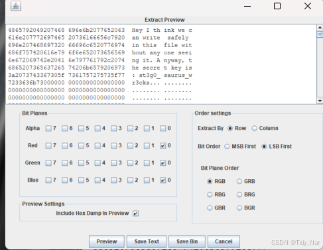Click hex value 4865792049207468 in preview
Image resolution: width=323 pixels, height=250 pixels.
(36, 30)
